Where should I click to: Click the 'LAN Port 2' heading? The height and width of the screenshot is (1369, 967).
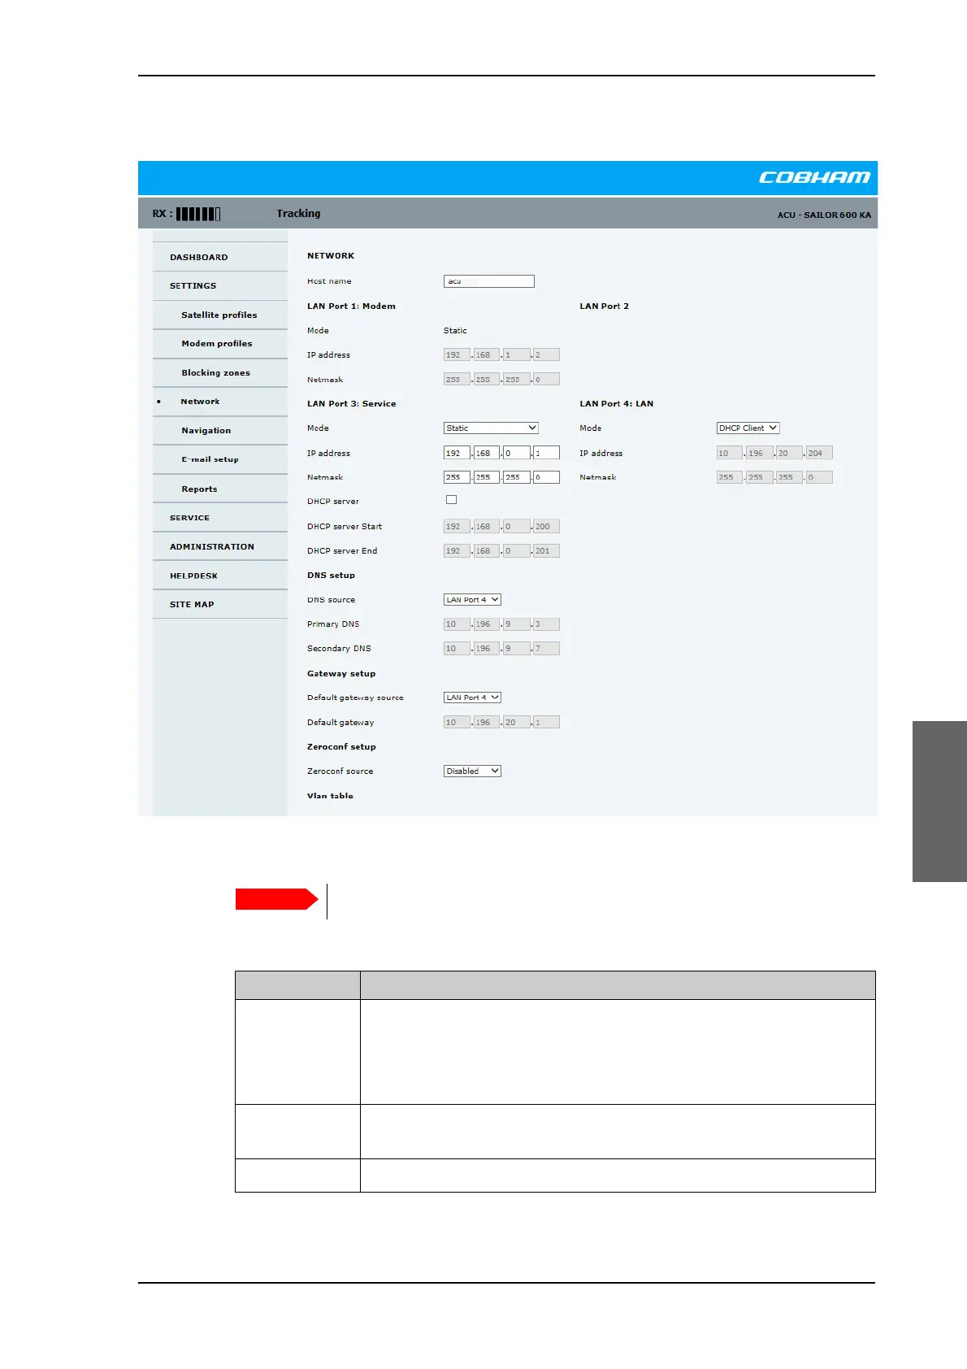tap(605, 306)
